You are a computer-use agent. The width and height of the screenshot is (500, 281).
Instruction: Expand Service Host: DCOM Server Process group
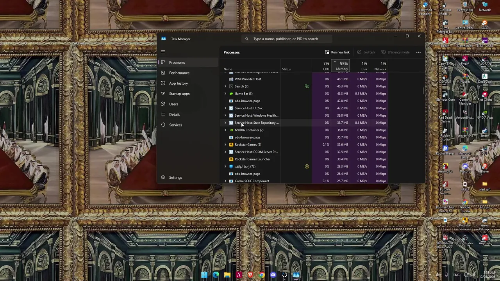tap(225, 152)
